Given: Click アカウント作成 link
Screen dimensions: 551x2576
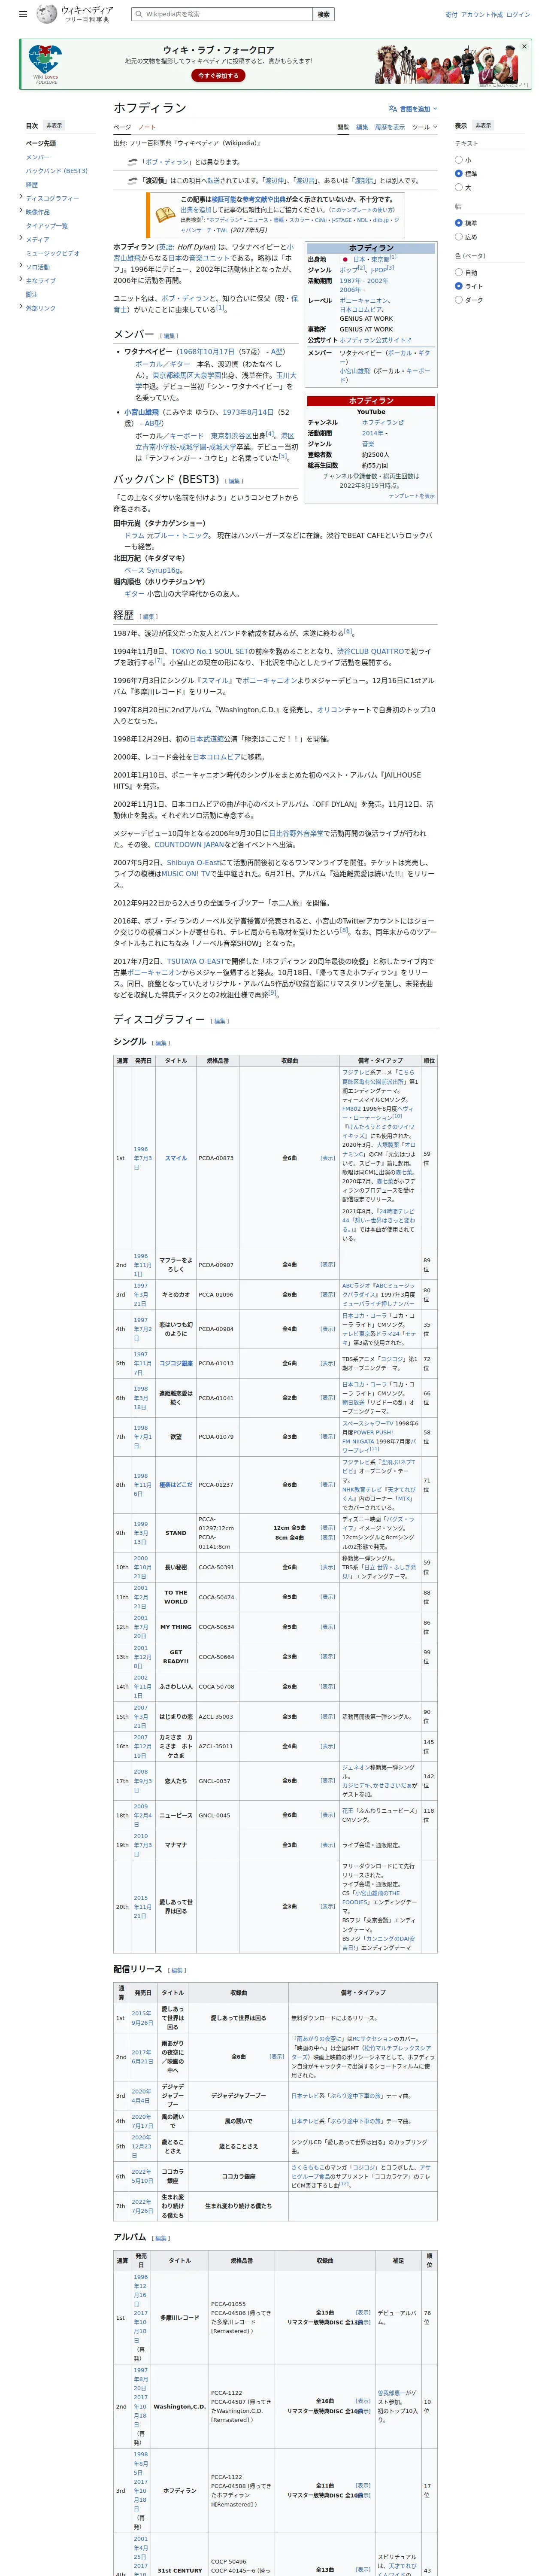Looking at the screenshot, I should 482,15.
